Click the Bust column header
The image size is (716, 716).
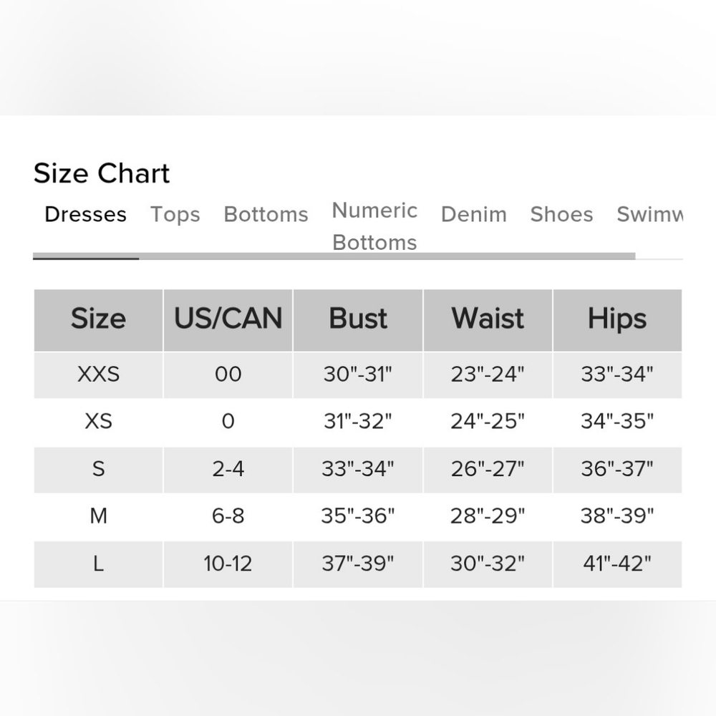(358, 319)
